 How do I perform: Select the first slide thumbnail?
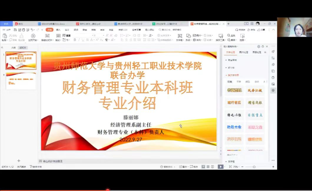[21, 61]
